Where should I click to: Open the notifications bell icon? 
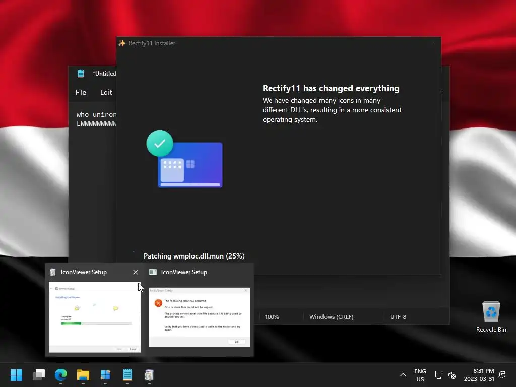502,375
